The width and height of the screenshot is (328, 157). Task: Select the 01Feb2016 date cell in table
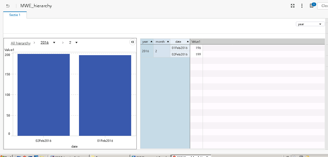click(179, 48)
